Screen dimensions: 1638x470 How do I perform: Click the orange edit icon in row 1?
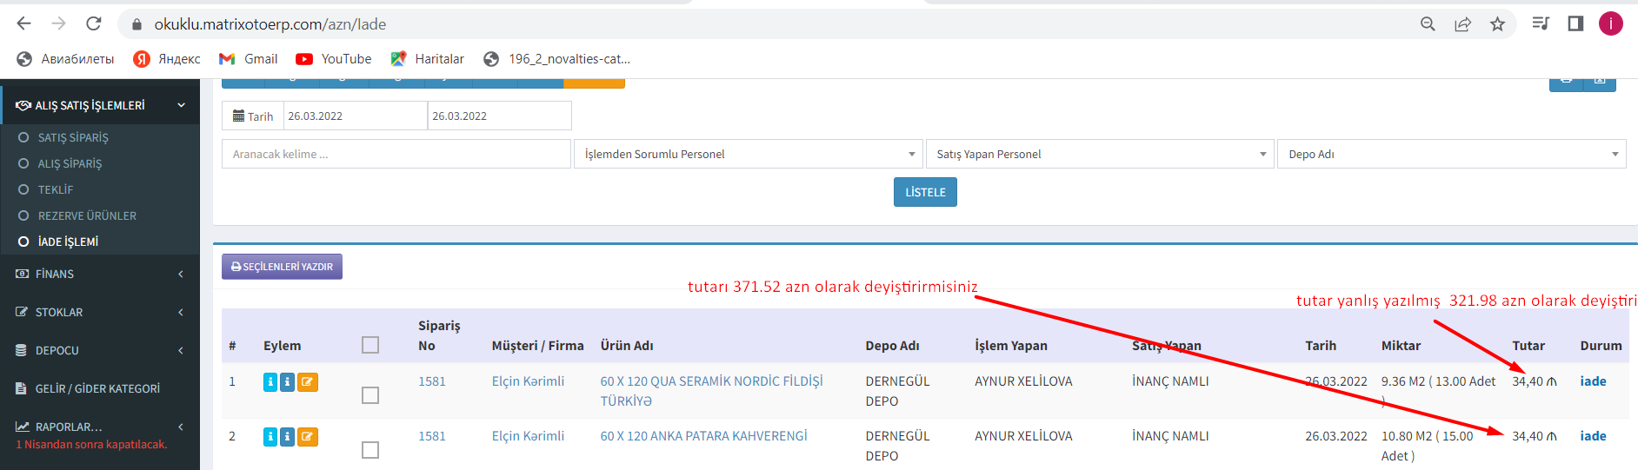coord(308,382)
